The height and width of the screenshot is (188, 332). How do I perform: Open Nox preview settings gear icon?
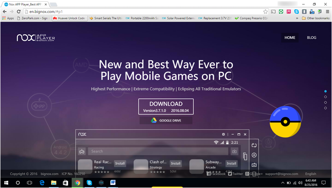pos(223,134)
